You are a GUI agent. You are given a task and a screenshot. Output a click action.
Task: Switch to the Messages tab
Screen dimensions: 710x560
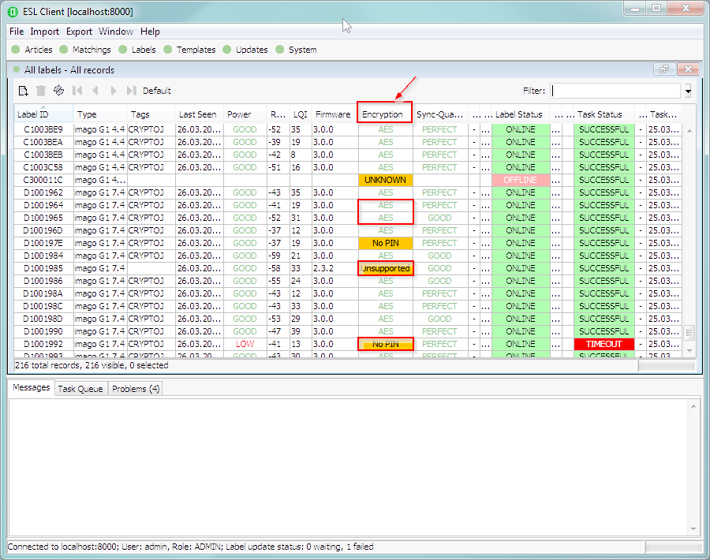point(32,387)
